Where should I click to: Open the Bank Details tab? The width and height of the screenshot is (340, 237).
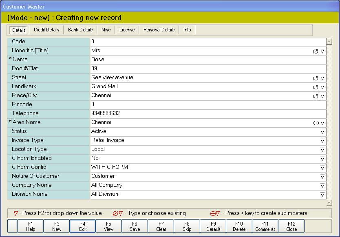80,30
